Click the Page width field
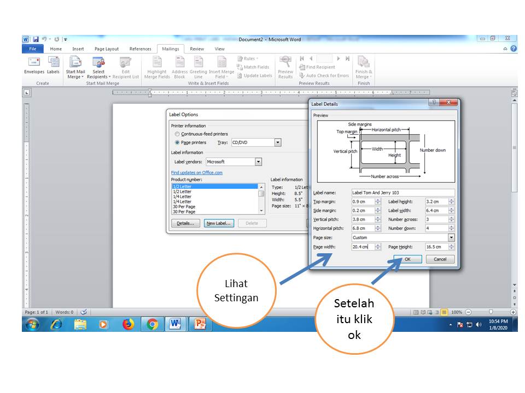525x393 pixels. tap(363, 247)
